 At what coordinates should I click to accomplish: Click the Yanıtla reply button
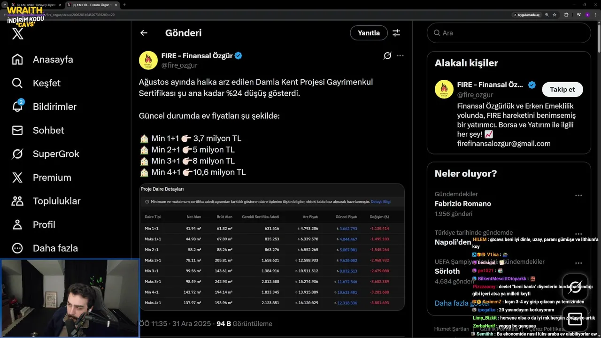[x=369, y=33]
